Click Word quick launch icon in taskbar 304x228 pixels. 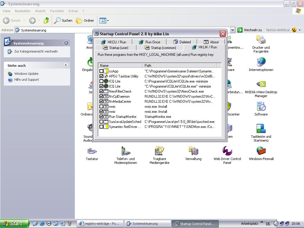click(x=62, y=224)
